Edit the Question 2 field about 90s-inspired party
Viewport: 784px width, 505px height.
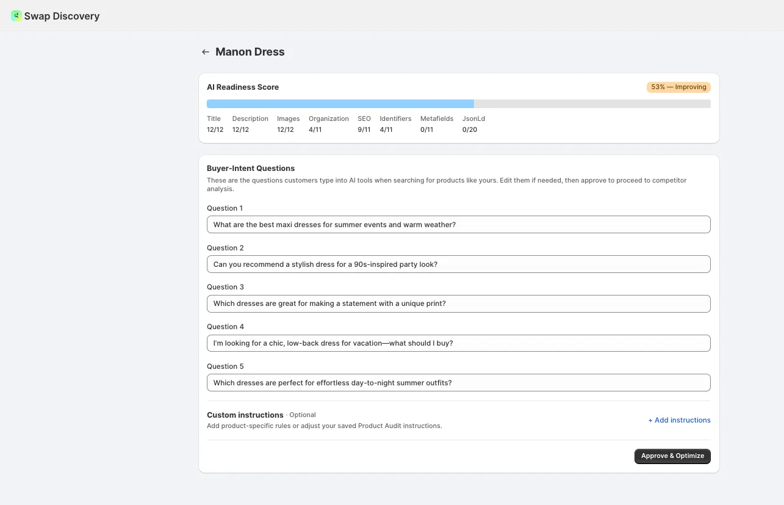pos(459,264)
